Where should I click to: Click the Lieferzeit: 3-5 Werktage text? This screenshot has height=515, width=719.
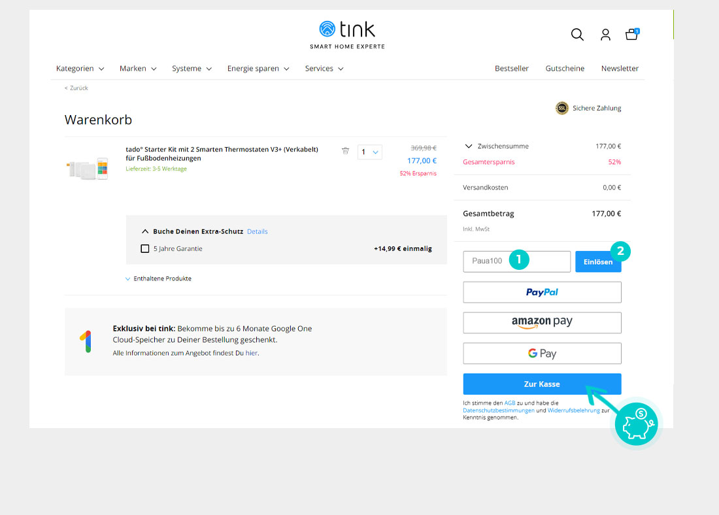[x=156, y=169]
